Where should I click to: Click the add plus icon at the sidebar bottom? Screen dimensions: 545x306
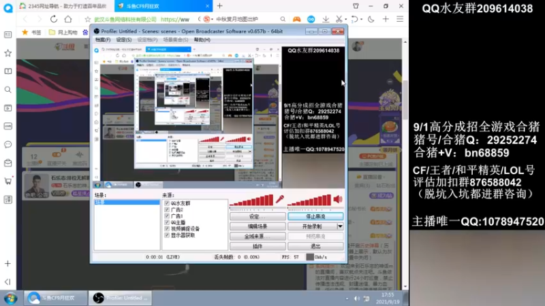pos(7,263)
